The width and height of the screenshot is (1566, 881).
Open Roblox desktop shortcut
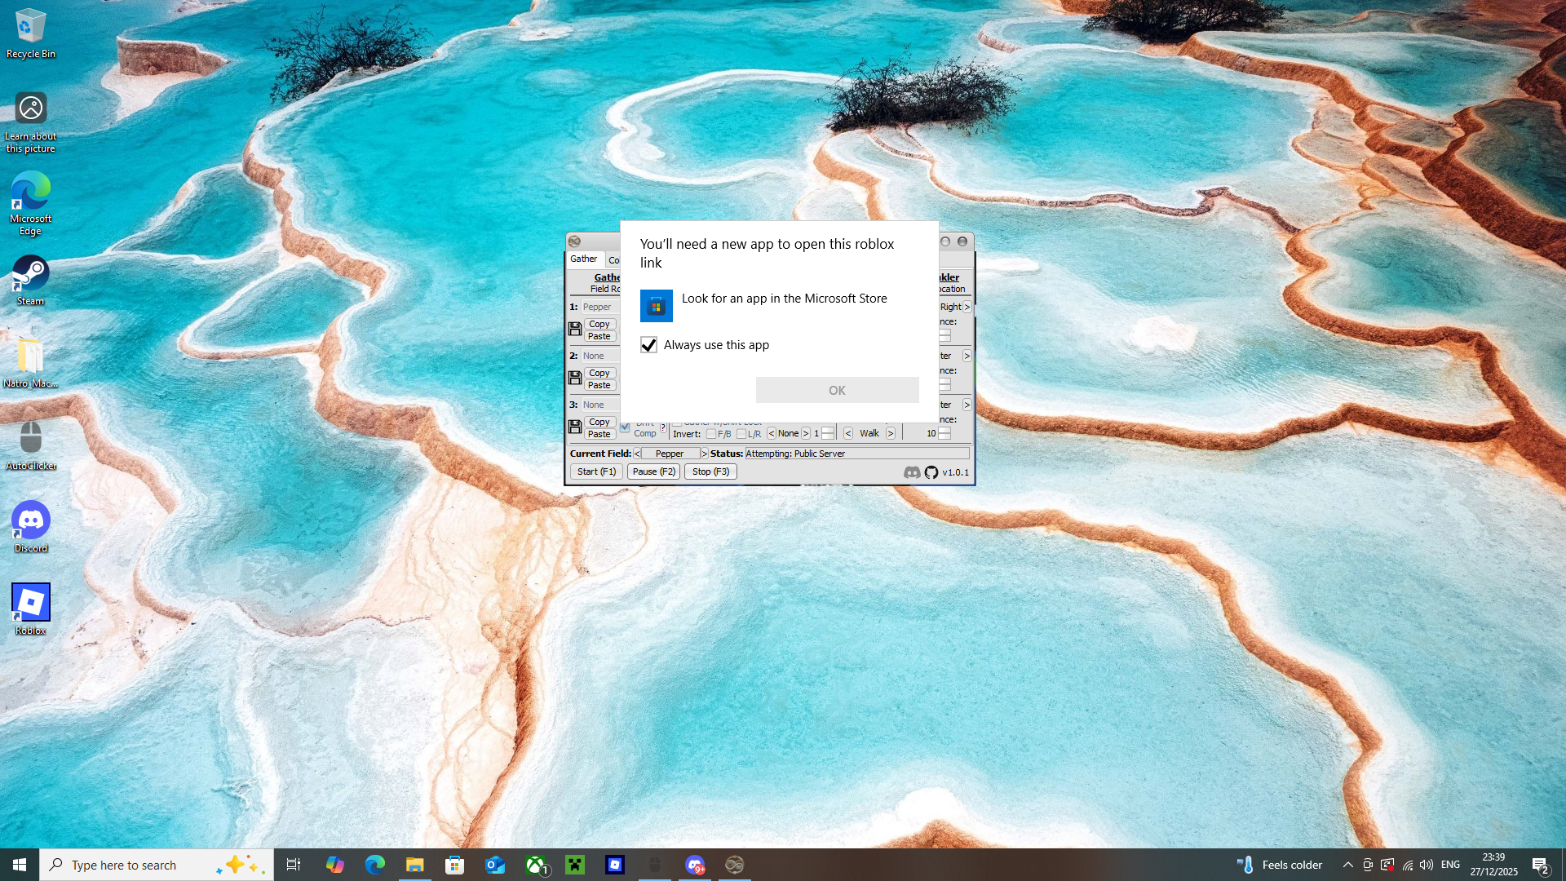tap(30, 603)
